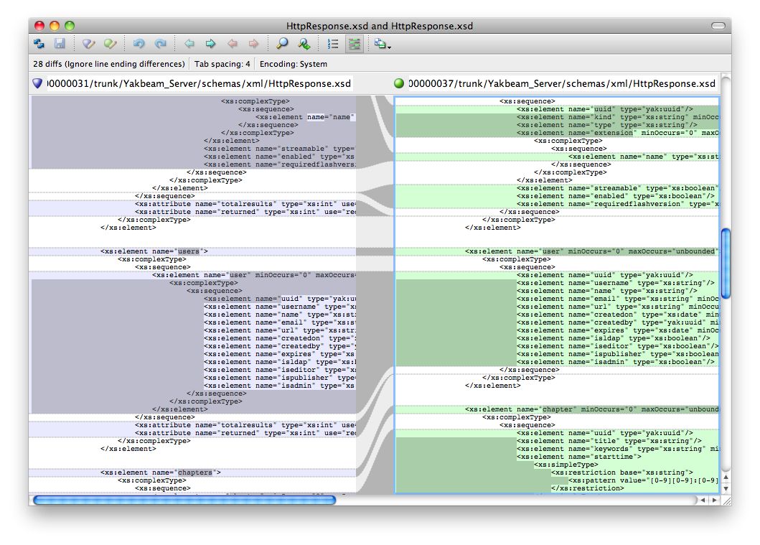This screenshot has height=545, width=760.
Task: Go to next difference with teal right arrow
Action: (x=210, y=44)
